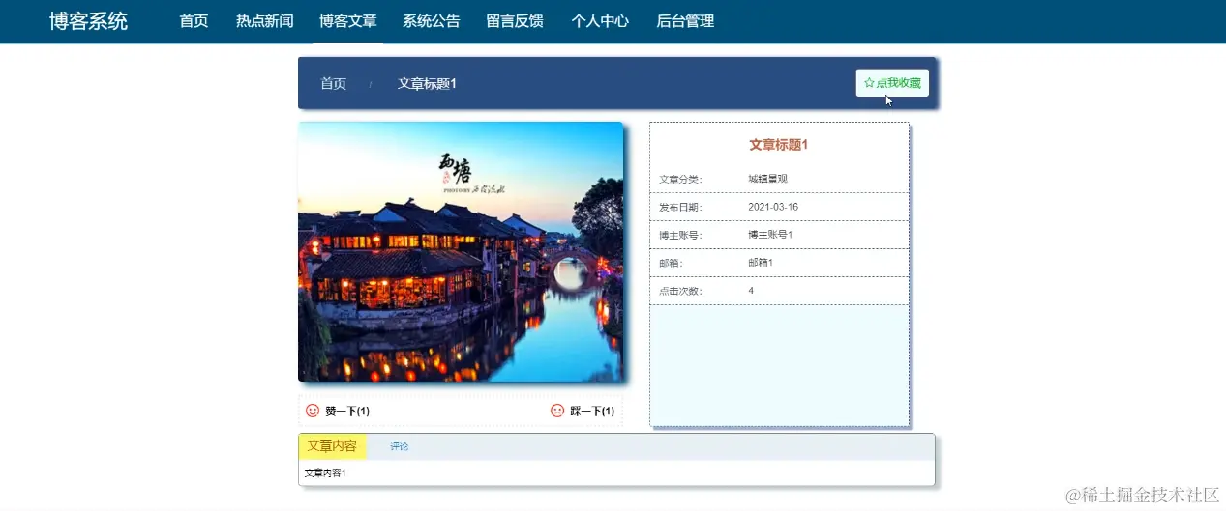Click the 邮箱1 email value
The width and height of the screenshot is (1226, 511).
click(x=761, y=263)
